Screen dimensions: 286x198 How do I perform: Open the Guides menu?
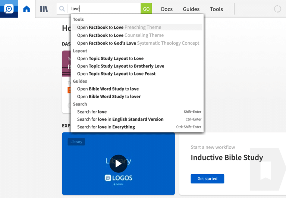point(191,9)
